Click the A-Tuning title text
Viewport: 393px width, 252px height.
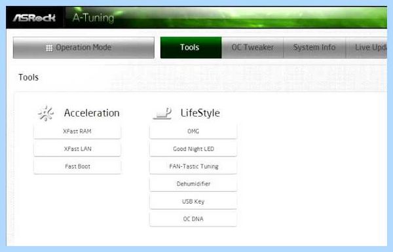click(93, 18)
